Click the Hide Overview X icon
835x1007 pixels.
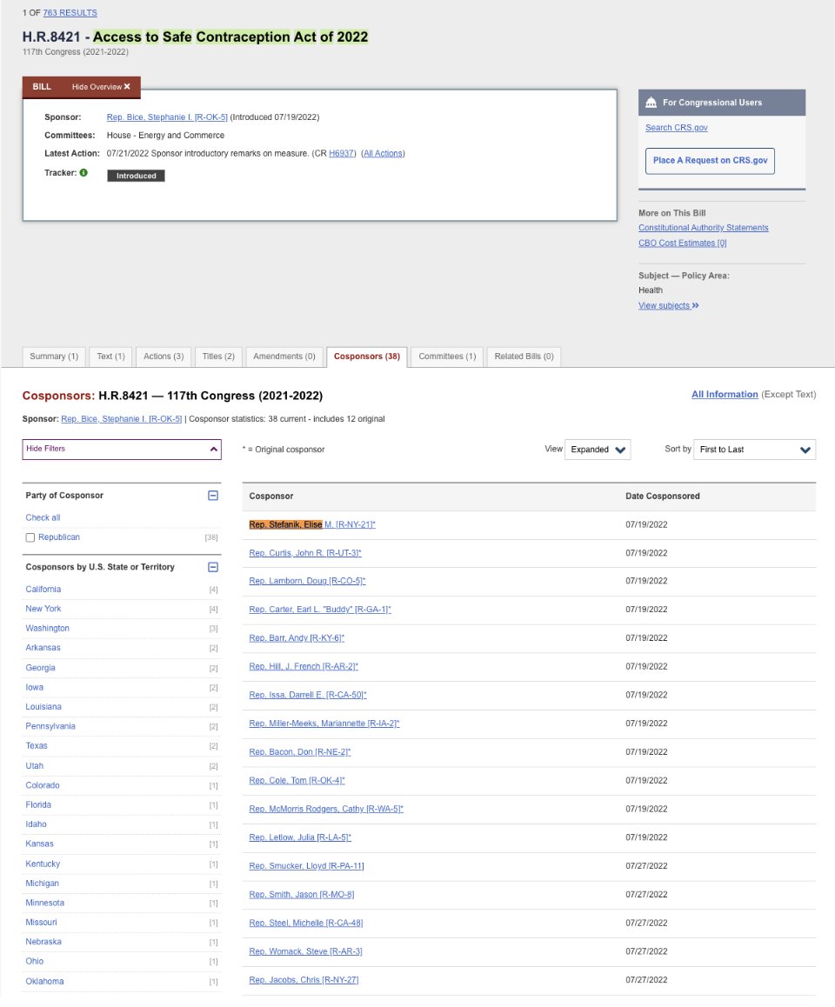127,87
